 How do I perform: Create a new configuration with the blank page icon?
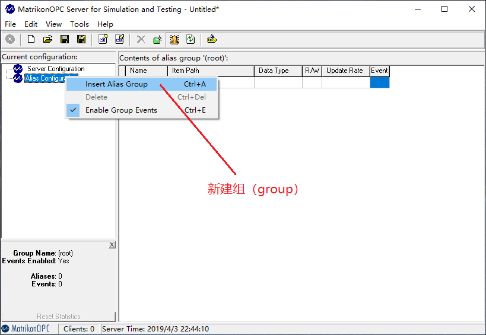(31, 39)
